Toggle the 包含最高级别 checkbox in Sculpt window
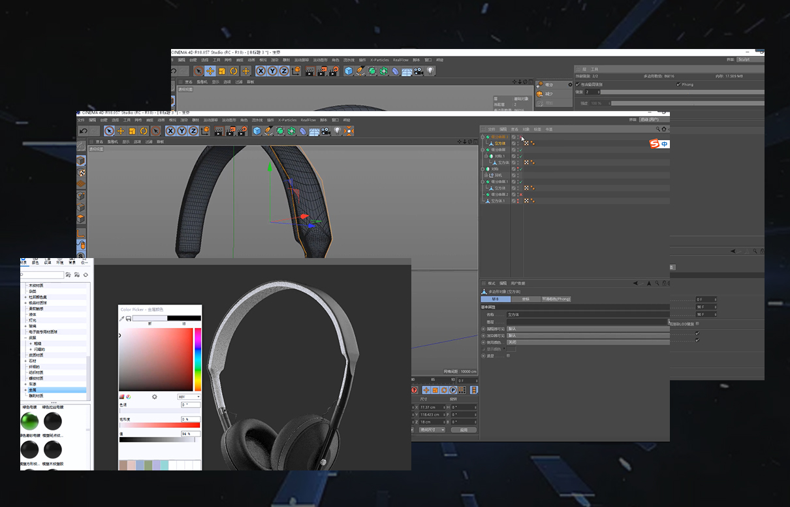The image size is (790, 507). coord(577,84)
